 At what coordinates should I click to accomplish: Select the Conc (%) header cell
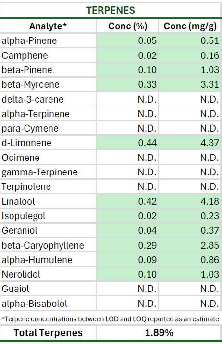[127, 26]
